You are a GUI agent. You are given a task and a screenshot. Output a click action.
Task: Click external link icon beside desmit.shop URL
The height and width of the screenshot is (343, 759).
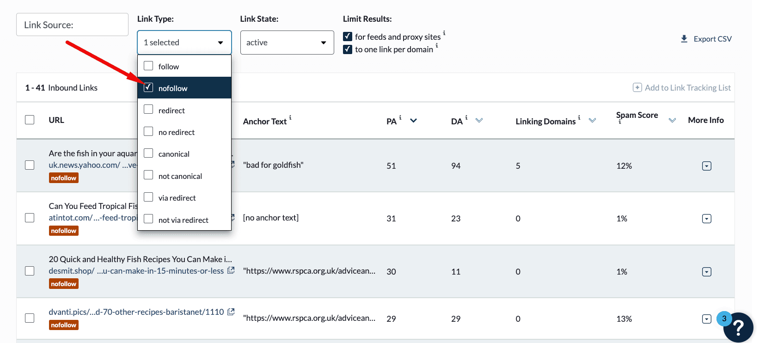pyautogui.click(x=231, y=270)
